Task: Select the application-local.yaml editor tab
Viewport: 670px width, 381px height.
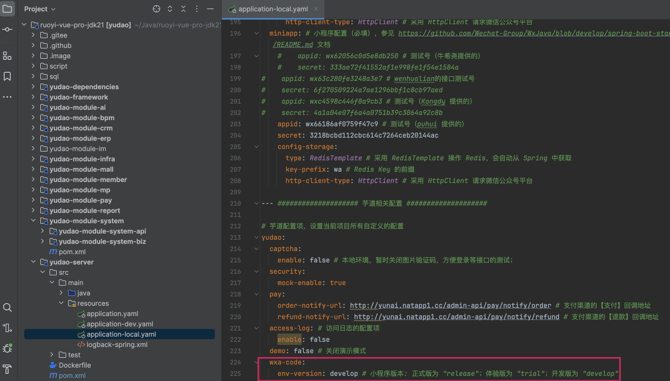Action: 267,9
